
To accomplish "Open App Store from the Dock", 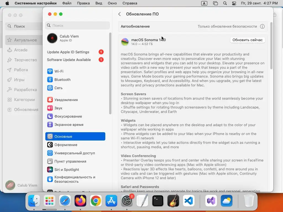I will [111, 201].
